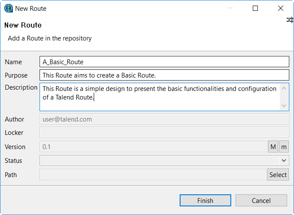
Task: Focus the Name input field
Action: click(163, 62)
